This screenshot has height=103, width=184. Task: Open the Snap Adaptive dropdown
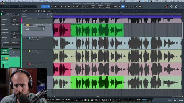108,7
